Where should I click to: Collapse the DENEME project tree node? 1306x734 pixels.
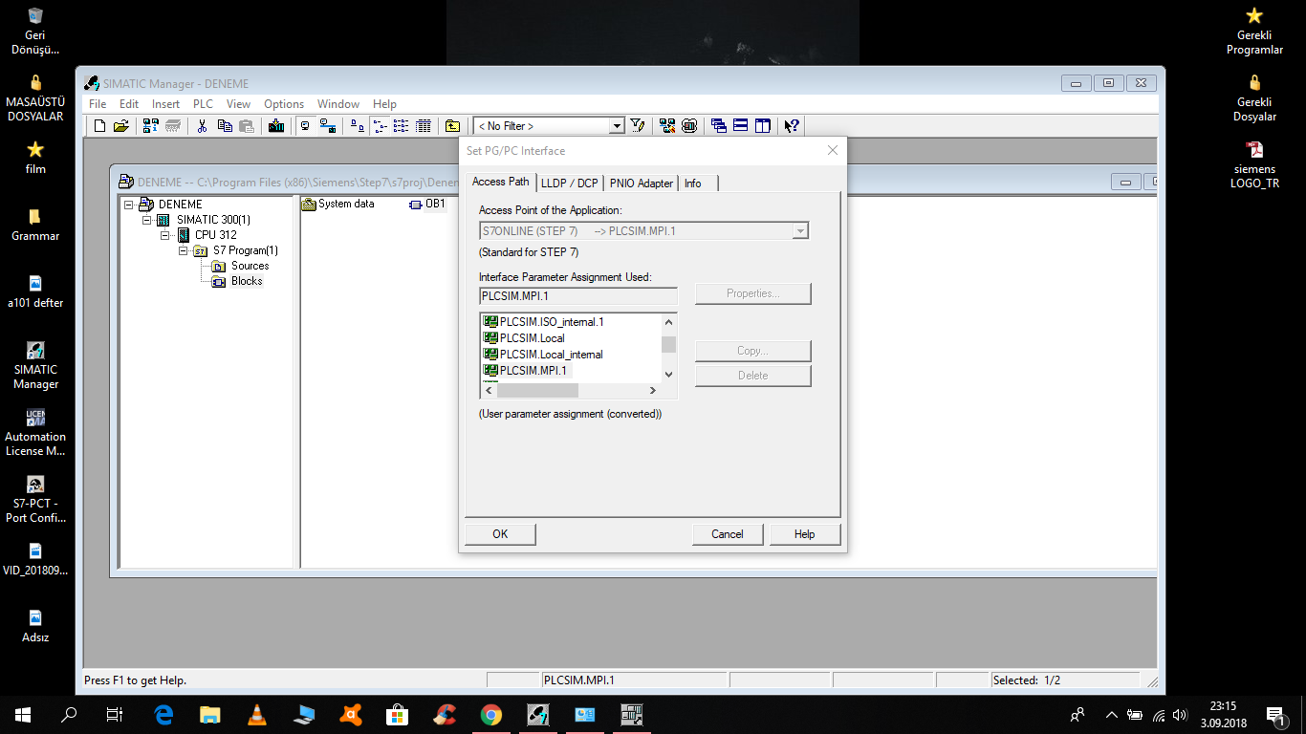(129, 205)
